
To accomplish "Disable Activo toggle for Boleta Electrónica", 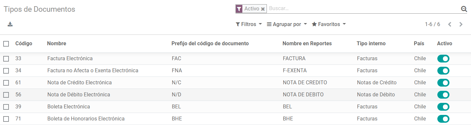I will click(x=444, y=107).
